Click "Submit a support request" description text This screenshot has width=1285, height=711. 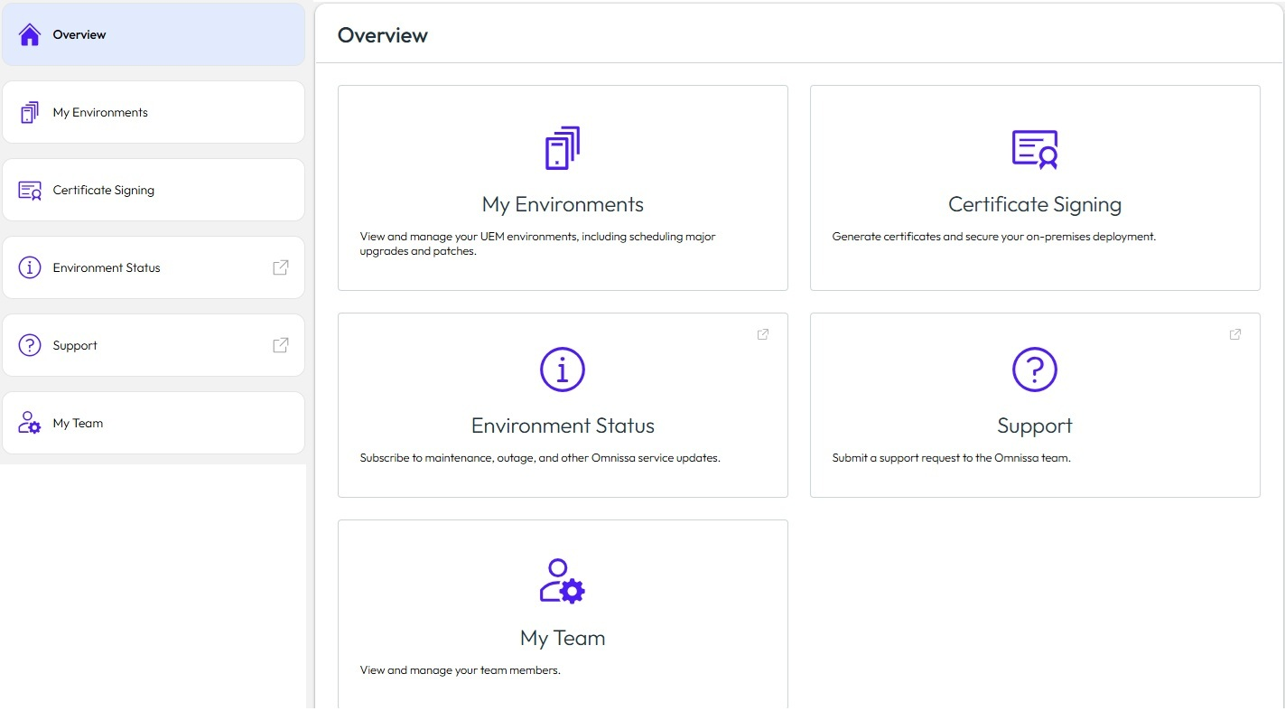pos(951,458)
